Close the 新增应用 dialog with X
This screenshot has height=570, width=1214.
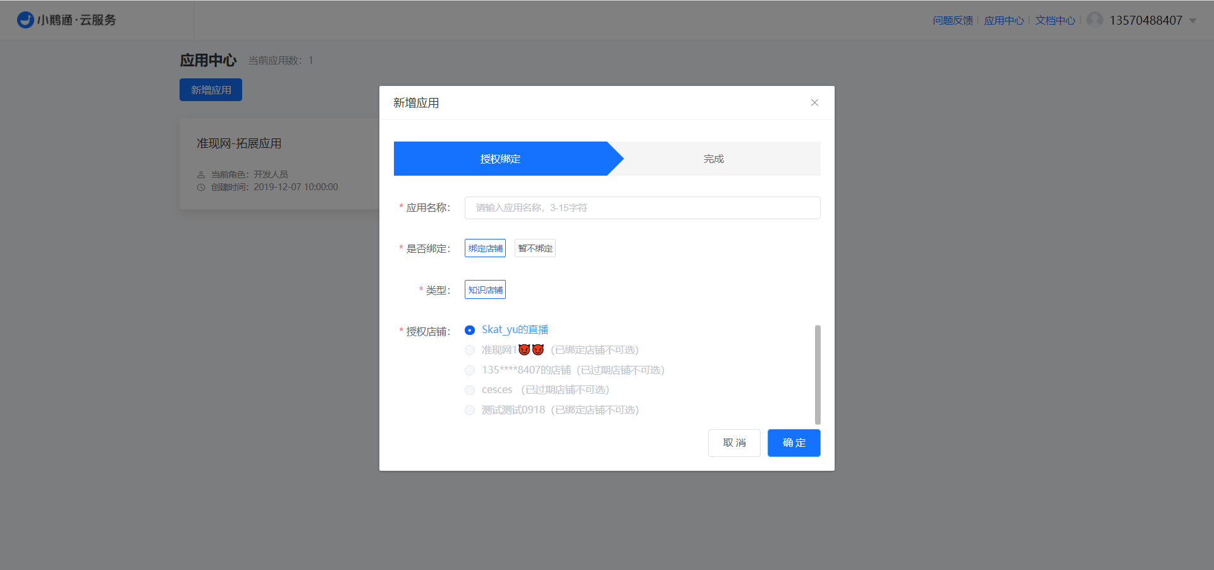[814, 103]
